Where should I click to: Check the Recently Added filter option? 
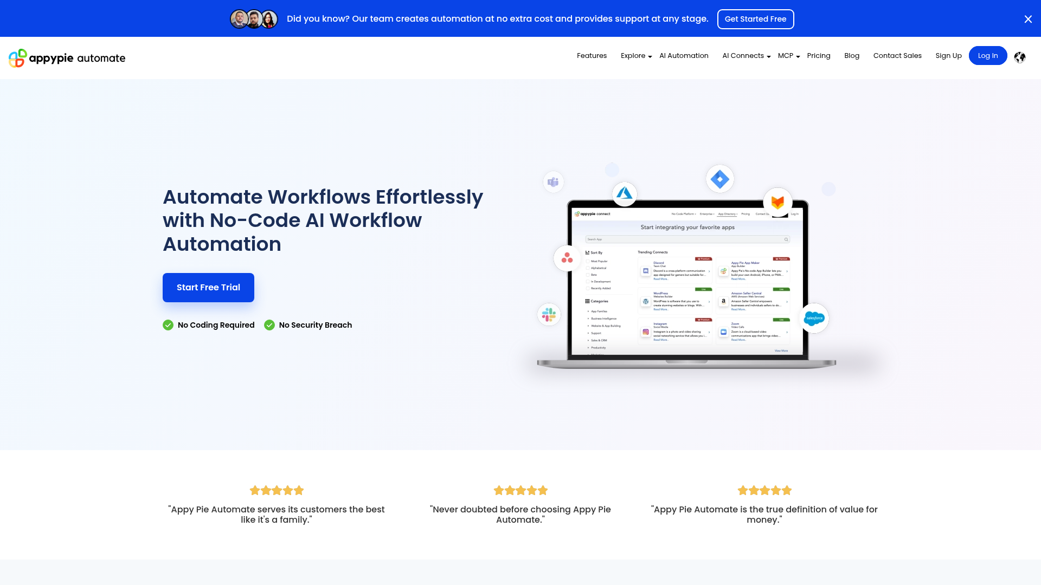[x=588, y=288]
